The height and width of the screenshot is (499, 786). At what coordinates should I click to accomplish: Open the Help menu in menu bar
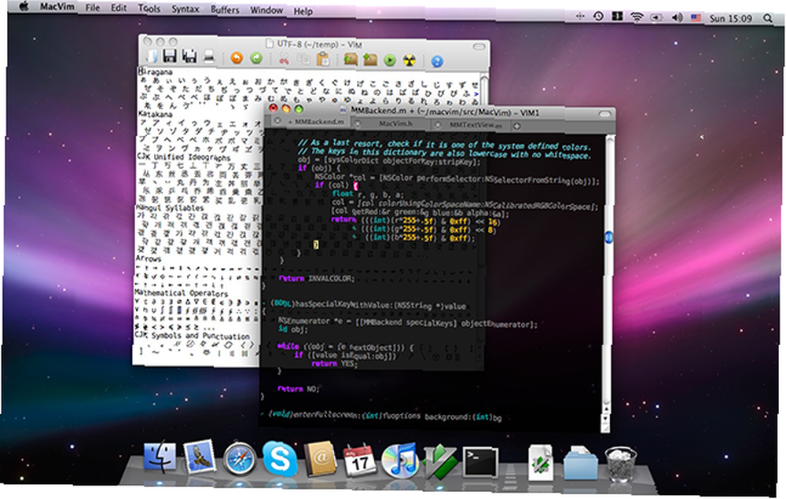coord(303,11)
